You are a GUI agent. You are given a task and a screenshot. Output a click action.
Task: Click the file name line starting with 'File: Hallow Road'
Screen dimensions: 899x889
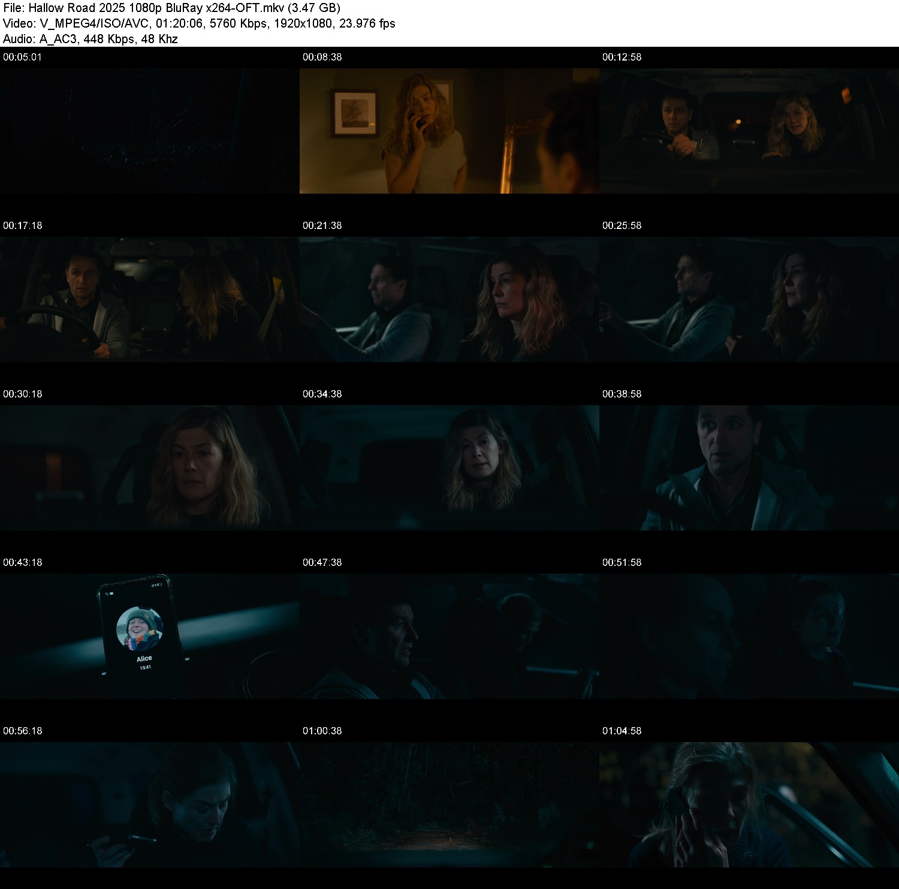tap(172, 8)
